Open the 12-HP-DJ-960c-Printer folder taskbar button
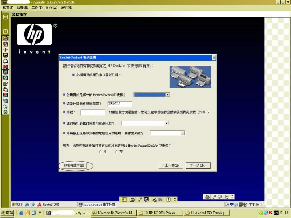Viewport: 291px width, 218px height. tap(160, 213)
